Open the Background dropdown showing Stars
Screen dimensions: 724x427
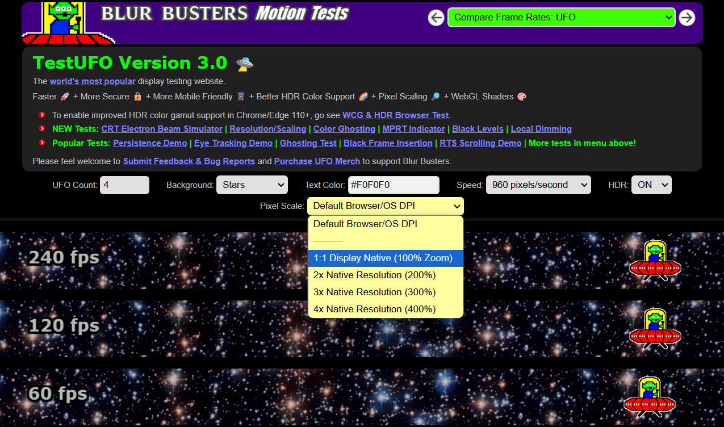[x=252, y=185]
